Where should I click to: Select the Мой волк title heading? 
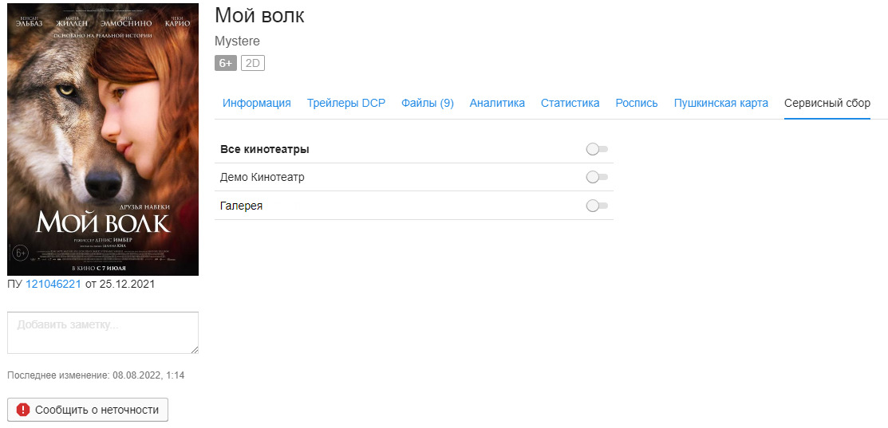(259, 16)
